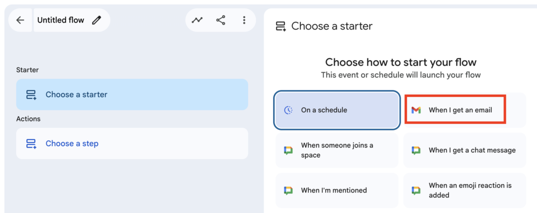Select the Choose a step action
The image size is (537, 213).
132,143
